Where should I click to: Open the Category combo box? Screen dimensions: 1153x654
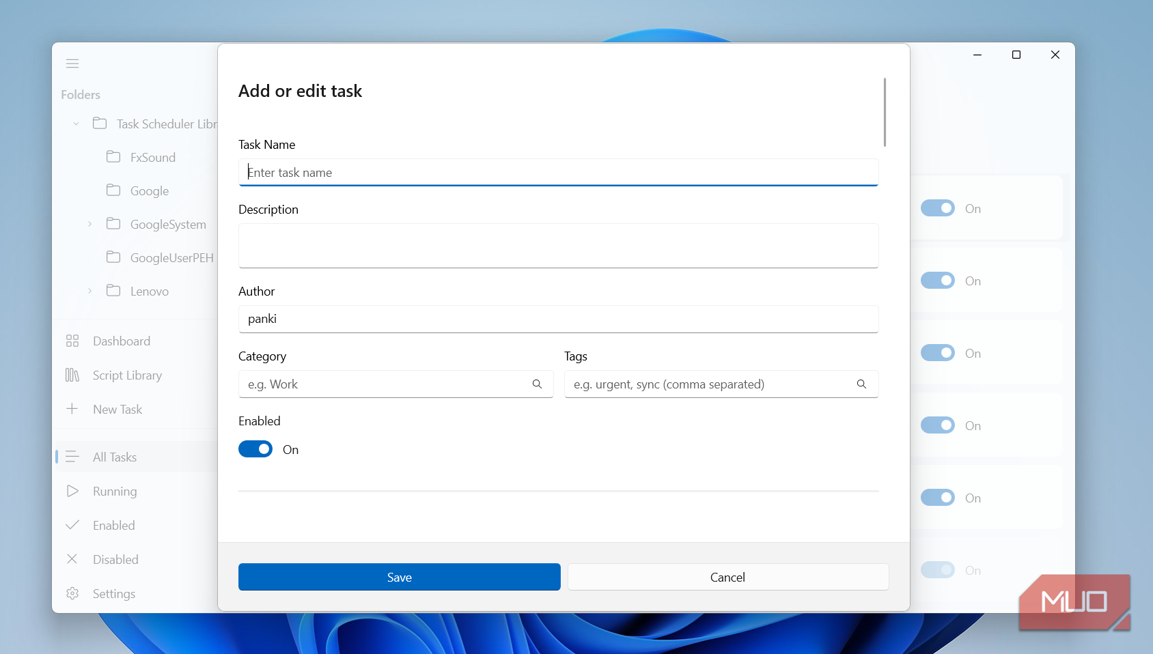pos(395,384)
